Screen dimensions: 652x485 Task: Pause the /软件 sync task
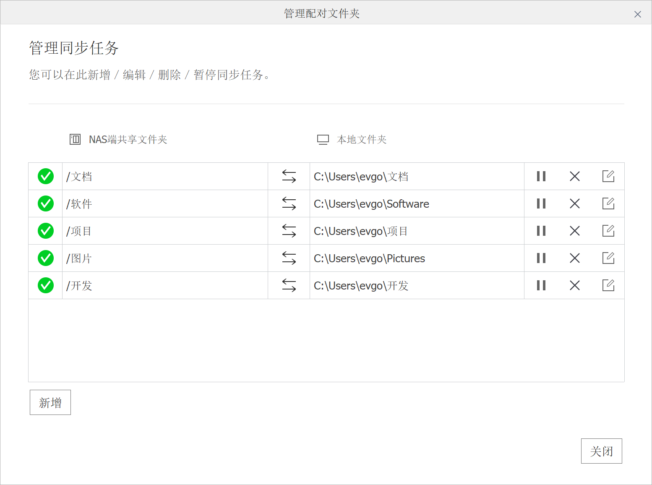click(x=541, y=203)
